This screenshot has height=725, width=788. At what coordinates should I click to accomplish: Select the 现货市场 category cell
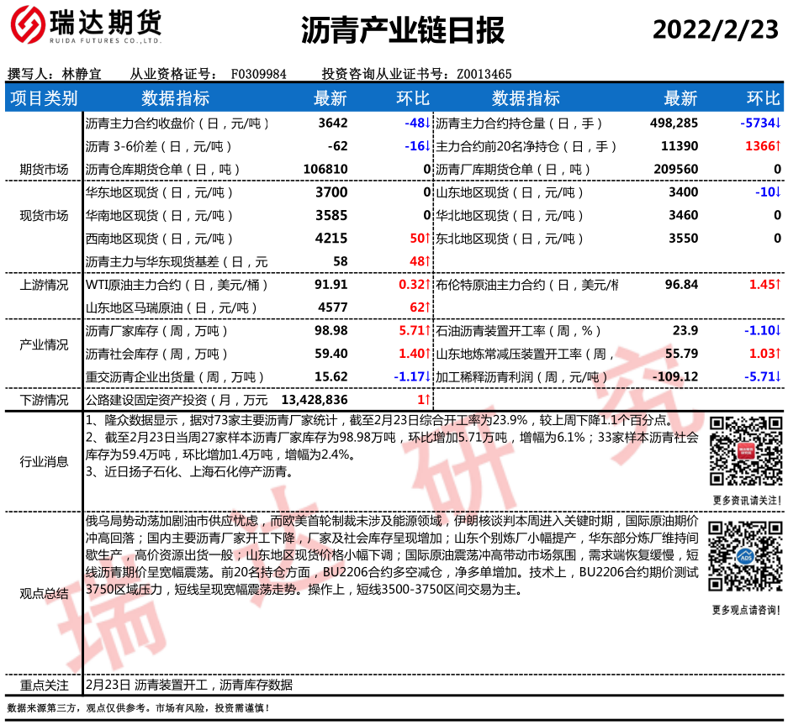click(44, 216)
